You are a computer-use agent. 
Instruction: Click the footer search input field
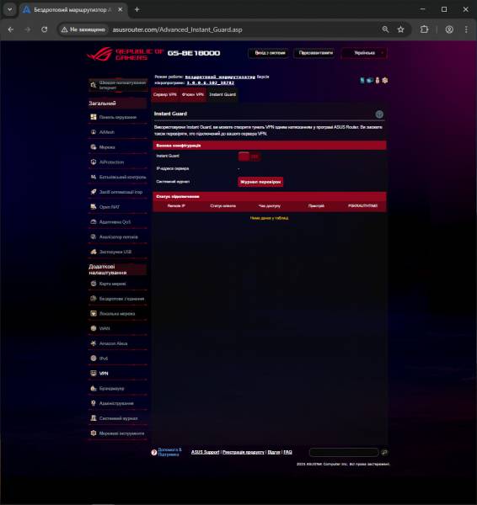344,453
